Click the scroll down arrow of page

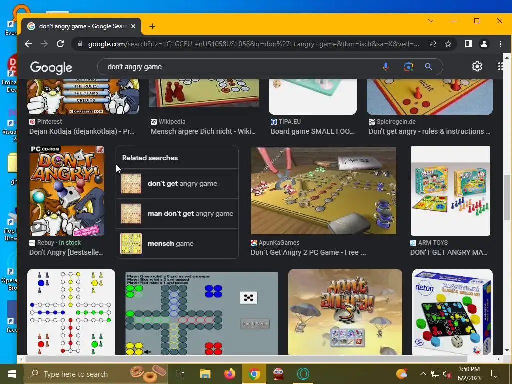[507, 350]
